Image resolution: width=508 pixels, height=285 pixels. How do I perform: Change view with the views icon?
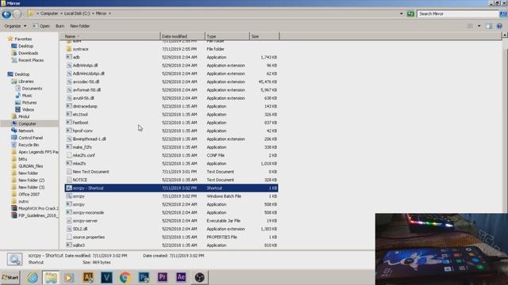pyautogui.click(x=471, y=26)
